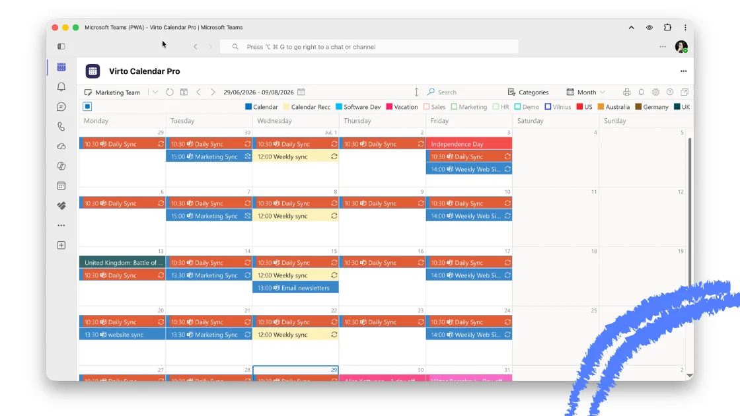This screenshot has width=740, height=416.
Task: Open the user profile avatar
Action: point(681,47)
